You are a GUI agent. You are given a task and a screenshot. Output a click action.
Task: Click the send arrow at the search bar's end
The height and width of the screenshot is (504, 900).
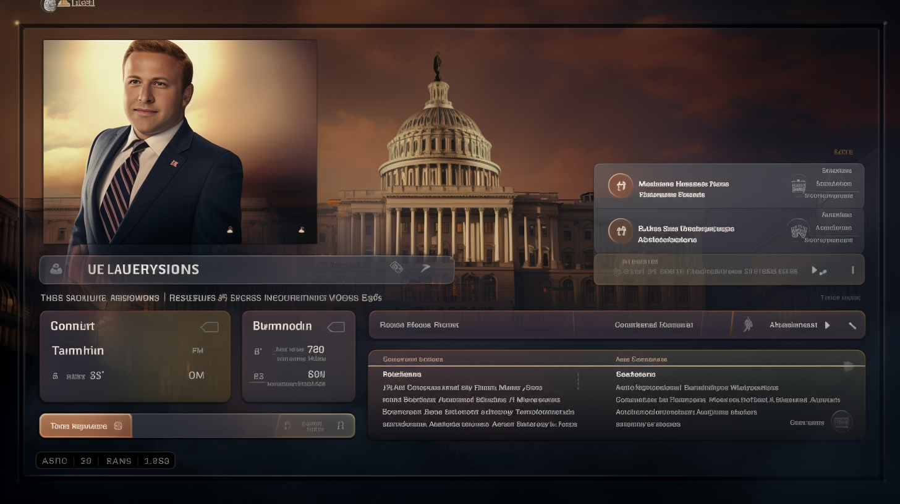(427, 269)
